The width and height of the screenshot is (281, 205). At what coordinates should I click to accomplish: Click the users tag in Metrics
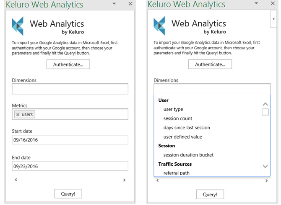coord(25,114)
